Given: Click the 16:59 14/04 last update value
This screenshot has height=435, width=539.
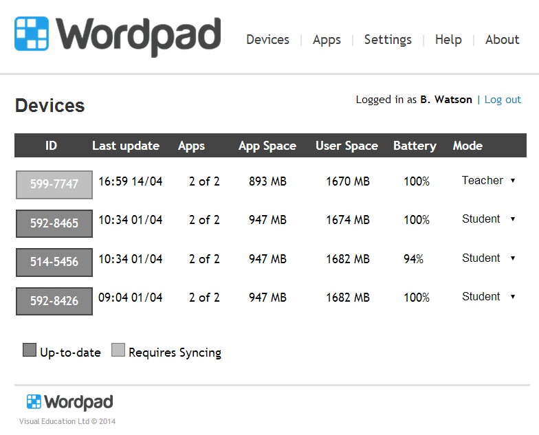Looking at the screenshot, I should click(x=131, y=181).
